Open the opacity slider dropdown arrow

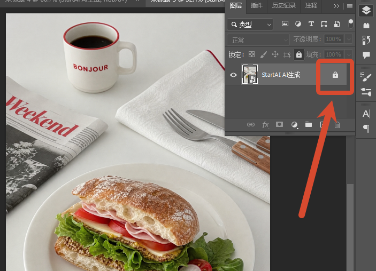[349, 39]
